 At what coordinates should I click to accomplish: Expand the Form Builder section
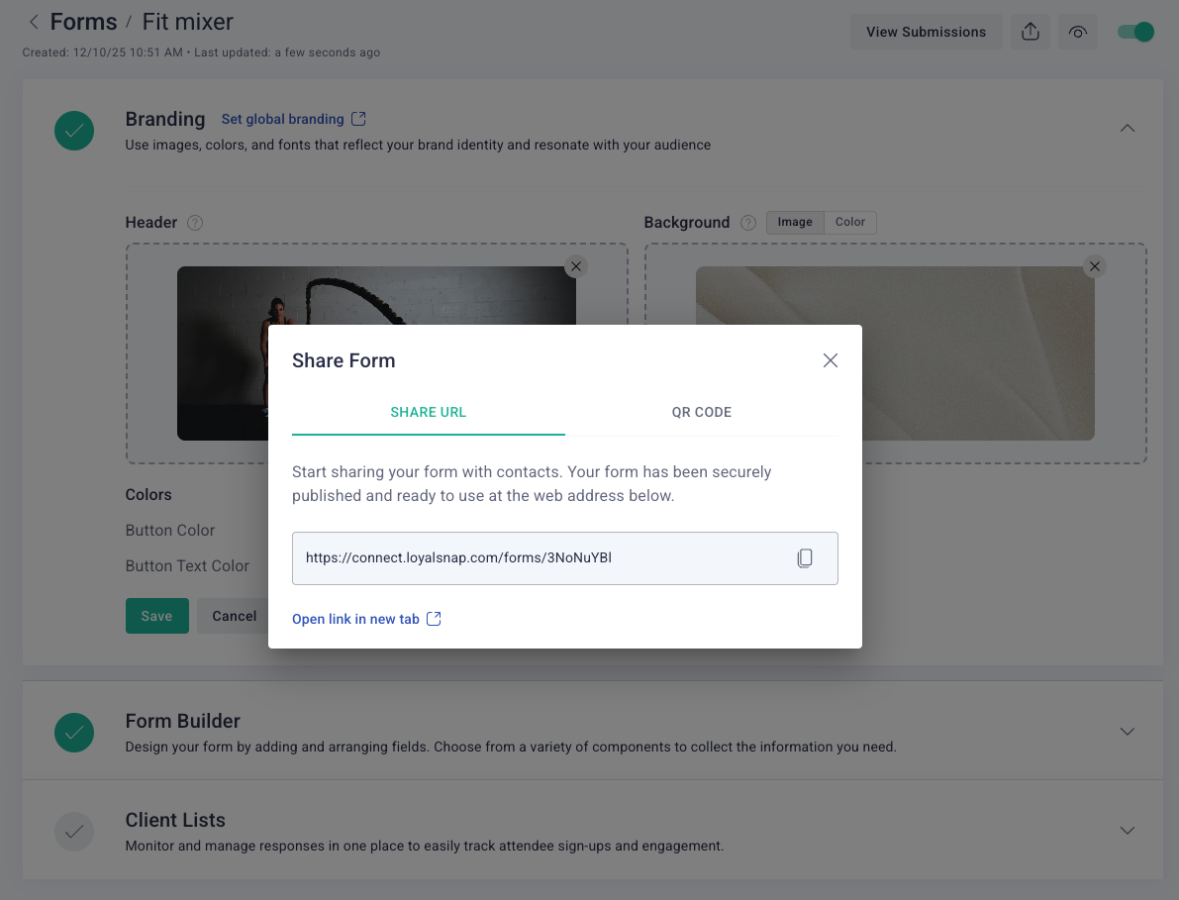click(x=1127, y=732)
